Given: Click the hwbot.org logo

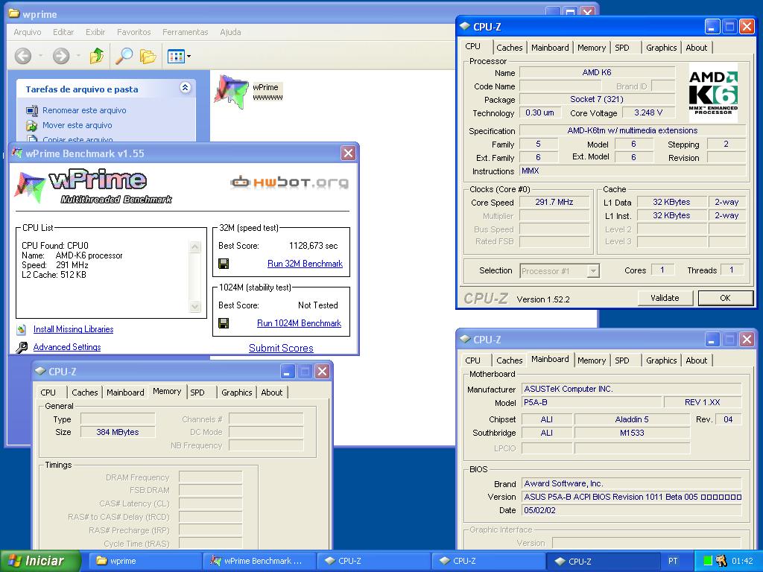Looking at the screenshot, I should click(x=290, y=182).
